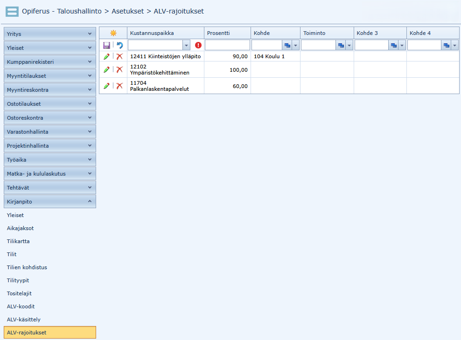This screenshot has height=340, width=461.
Task: Open the ALV-käsittely menu item
Action: 24,320
